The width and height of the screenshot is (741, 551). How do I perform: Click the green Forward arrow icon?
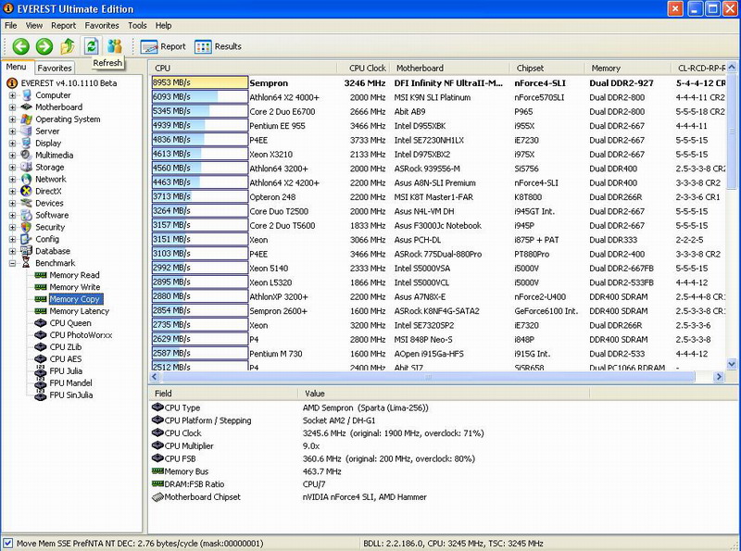[44, 46]
